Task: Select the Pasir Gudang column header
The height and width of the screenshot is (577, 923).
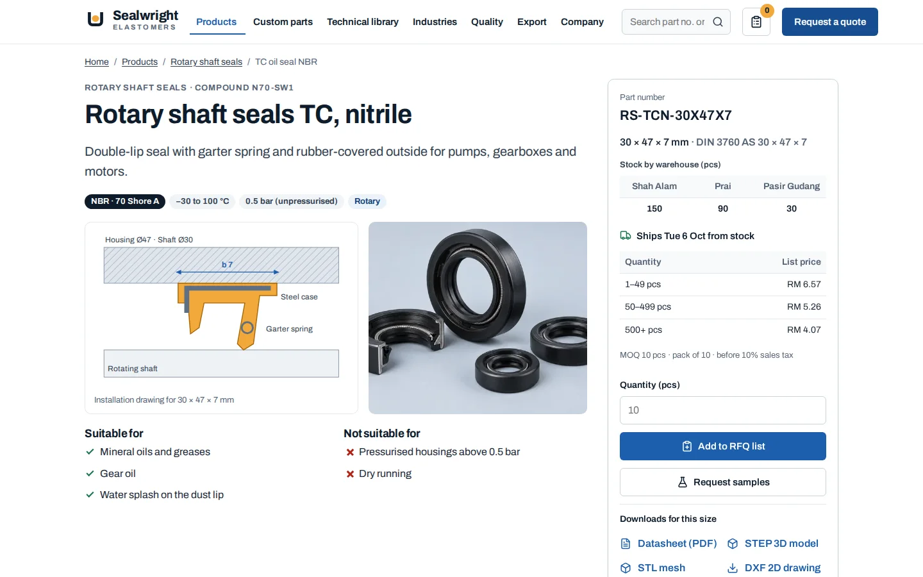Action: (792, 187)
